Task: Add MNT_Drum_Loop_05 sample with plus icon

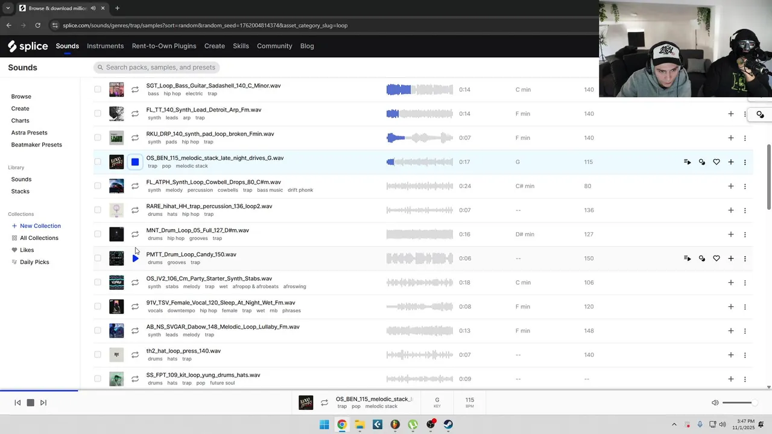Action: (x=730, y=234)
